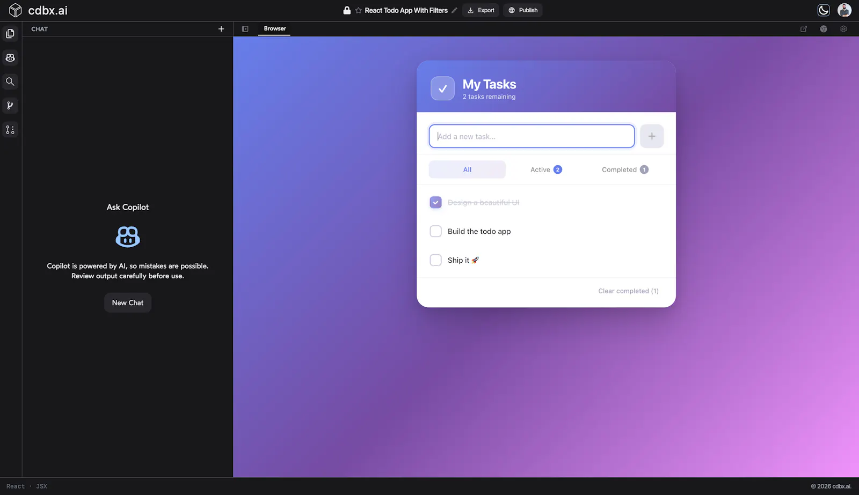Open the files panel in the sidebar
859x495 pixels.
(x=10, y=34)
